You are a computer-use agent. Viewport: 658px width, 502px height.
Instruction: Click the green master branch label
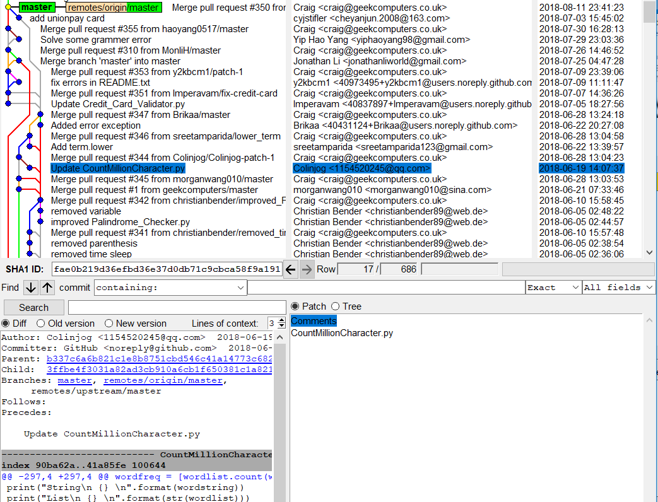pyautogui.click(x=36, y=8)
